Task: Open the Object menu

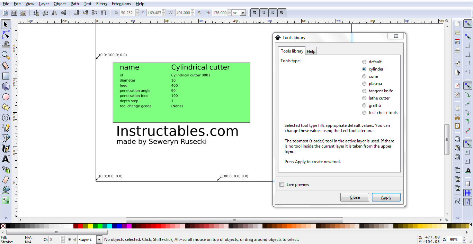Action: tap(60, 4)
